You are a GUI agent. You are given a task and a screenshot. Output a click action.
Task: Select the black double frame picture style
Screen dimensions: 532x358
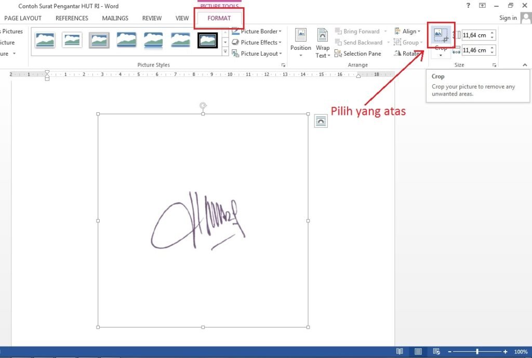207,40
